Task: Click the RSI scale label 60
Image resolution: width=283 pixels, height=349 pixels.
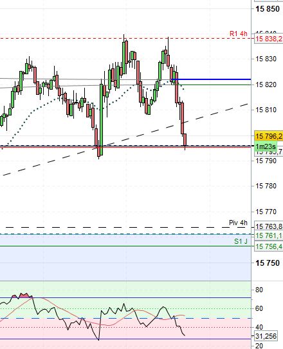Action: coord(259,308)
